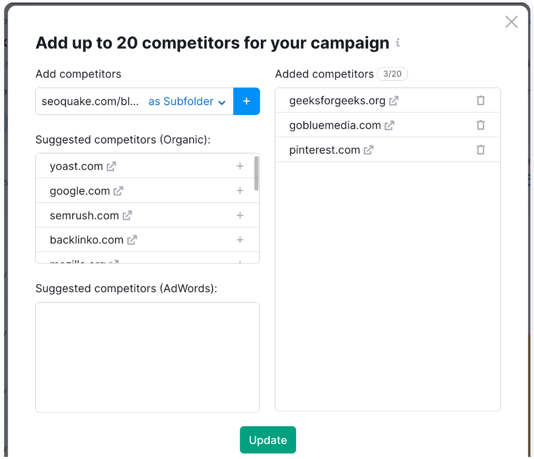
Task: Add semrush.com using its plus icon
Action: [240, 215]
